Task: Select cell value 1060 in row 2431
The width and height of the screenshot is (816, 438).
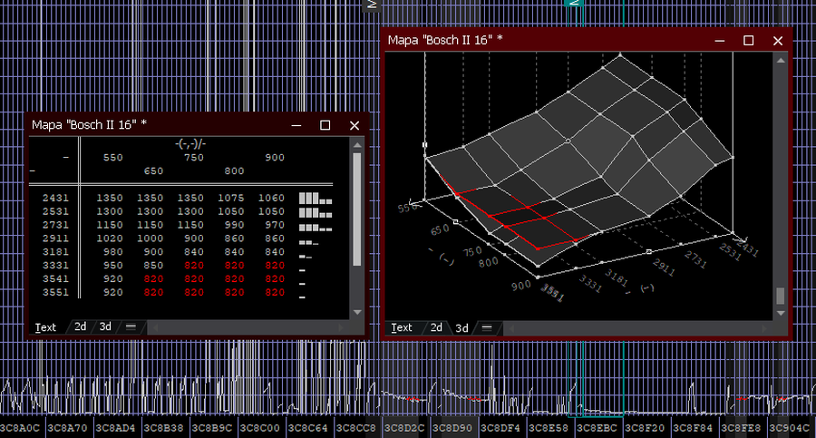Action: point(271,198)
